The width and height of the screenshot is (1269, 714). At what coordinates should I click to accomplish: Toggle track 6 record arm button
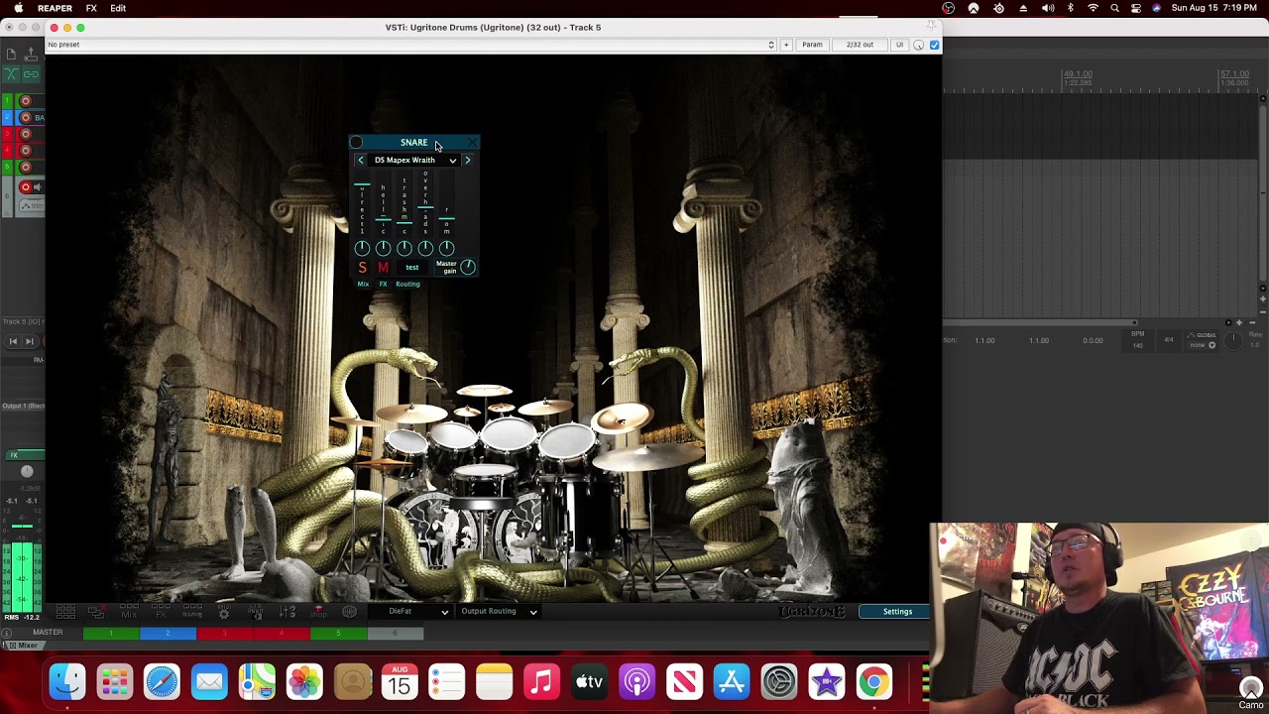[26, 186]
